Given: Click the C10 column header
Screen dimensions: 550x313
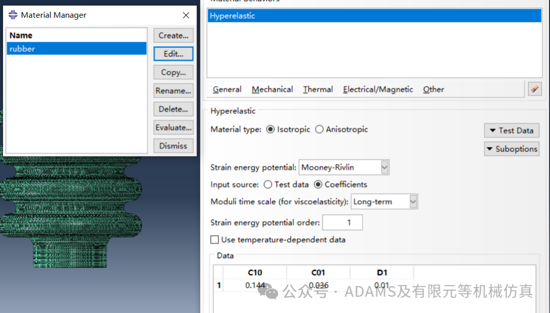Looking at the screenshot, I should point(255,272).
